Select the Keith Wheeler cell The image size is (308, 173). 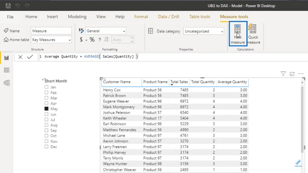pos(115,118)
